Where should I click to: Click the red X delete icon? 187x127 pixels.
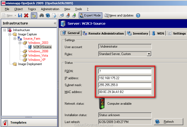click(x=26, y=15)
